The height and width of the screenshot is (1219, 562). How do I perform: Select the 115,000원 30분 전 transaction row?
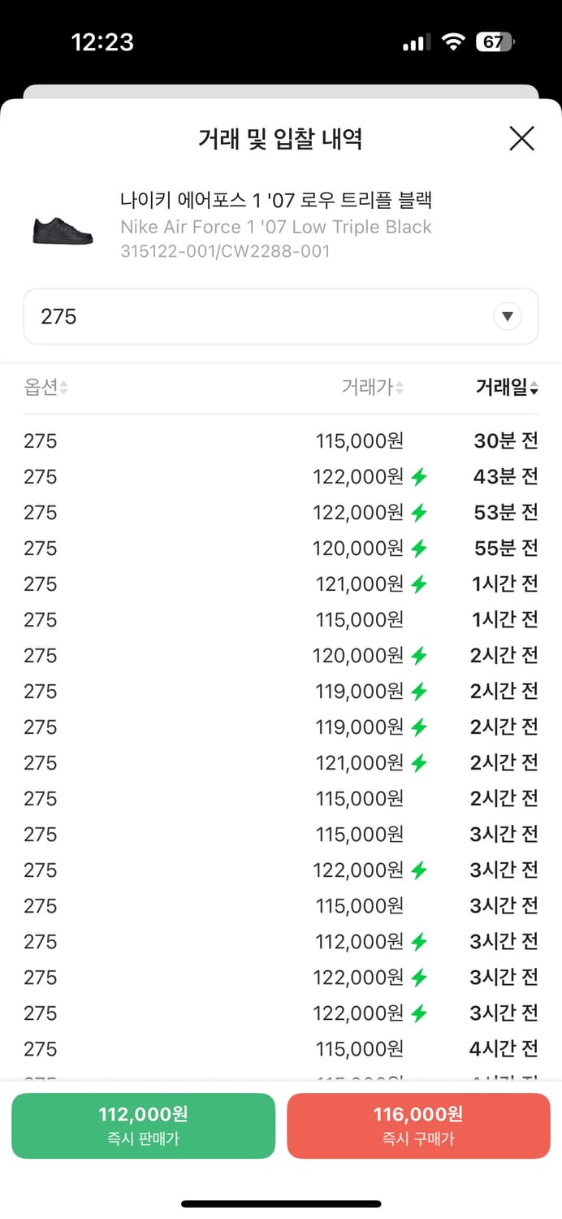click(281, 441)
